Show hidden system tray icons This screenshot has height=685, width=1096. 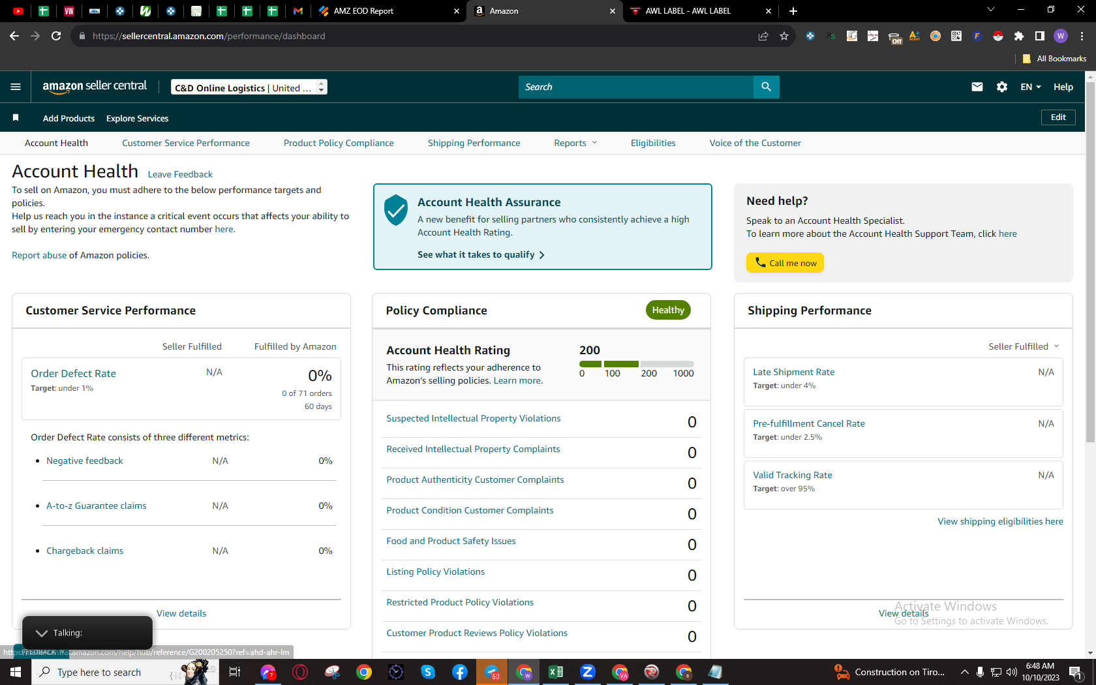coord(965,672)
